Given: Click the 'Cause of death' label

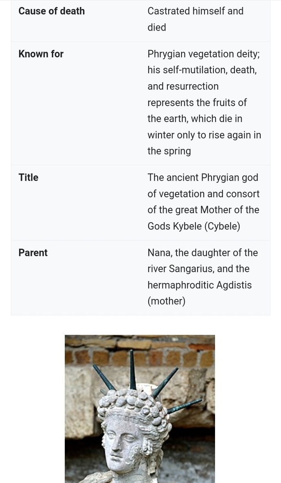Looking at the screenshot, I should pyautogui.click(x=51, y=11).
